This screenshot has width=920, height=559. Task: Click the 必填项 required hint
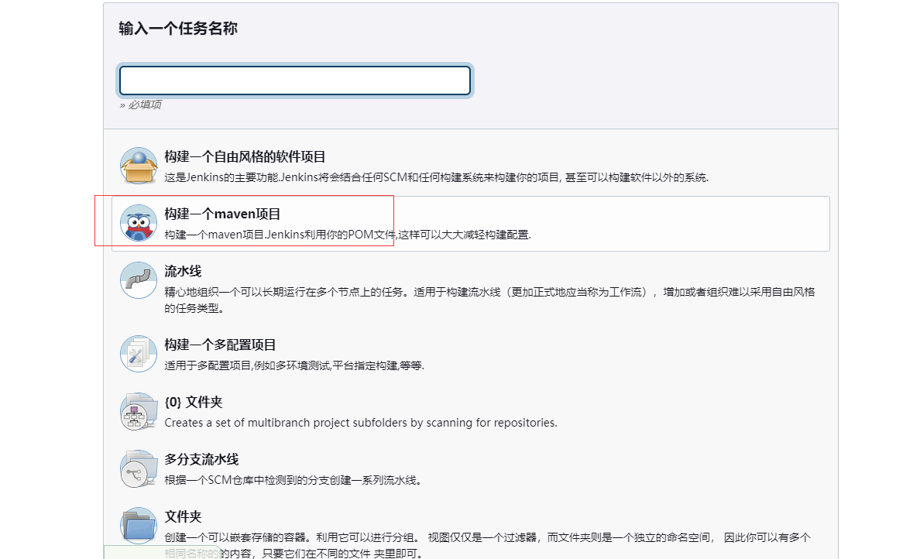pos(140,105)
